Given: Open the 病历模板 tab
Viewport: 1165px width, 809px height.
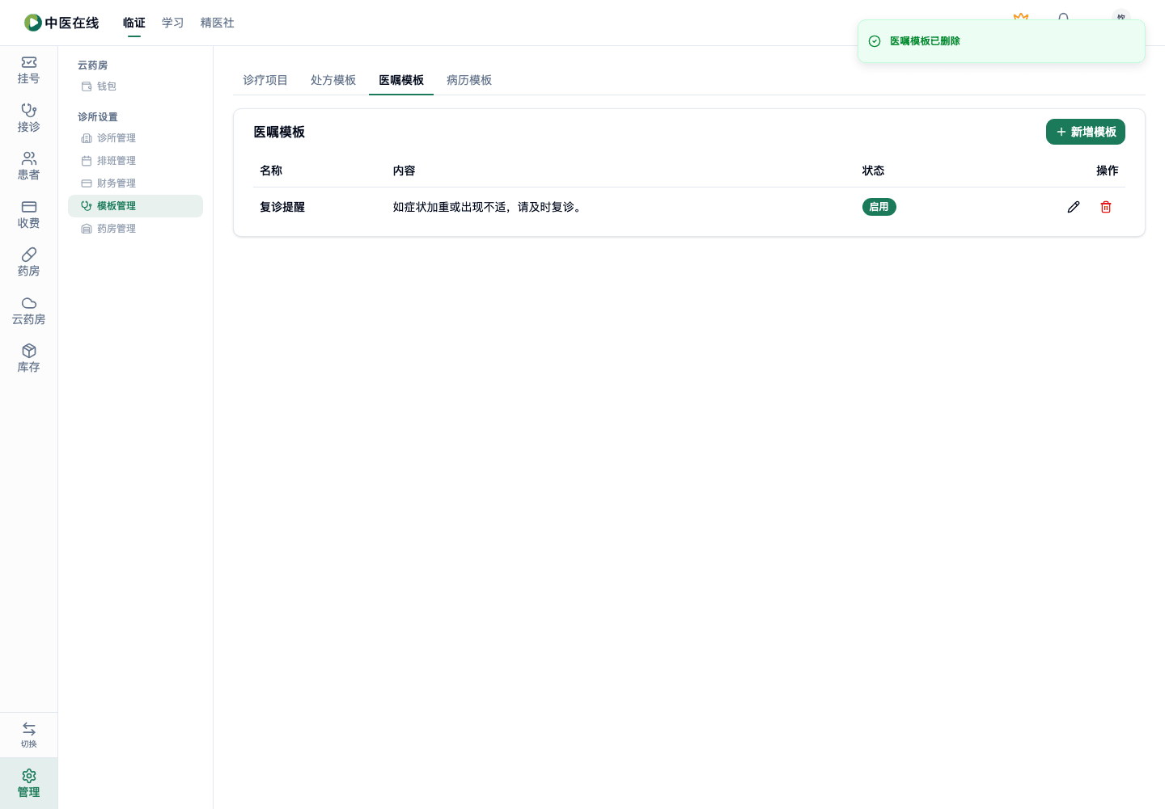Looking at the screenshot, I should pos(469,80).
